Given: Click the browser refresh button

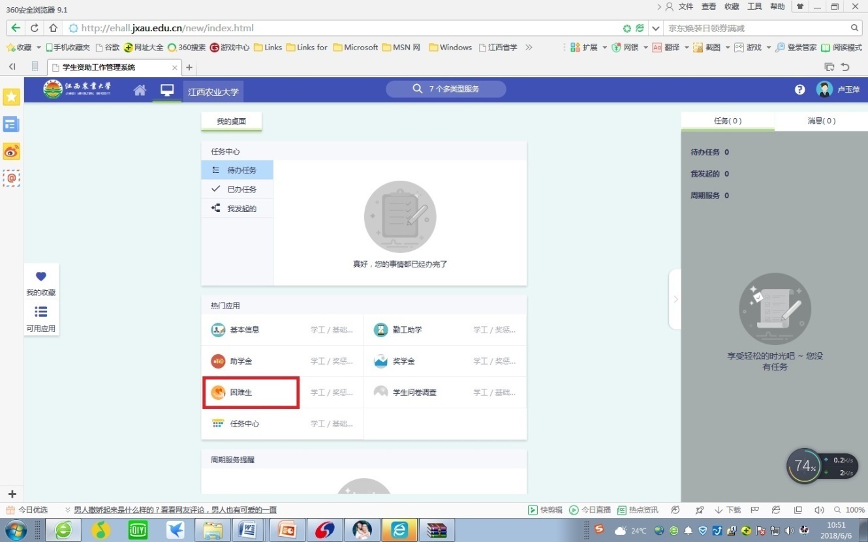Looking at the screenshot, I should pyautogui.click(x=34, y=28).
